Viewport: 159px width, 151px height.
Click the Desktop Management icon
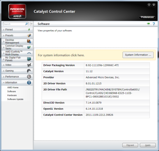29,41
